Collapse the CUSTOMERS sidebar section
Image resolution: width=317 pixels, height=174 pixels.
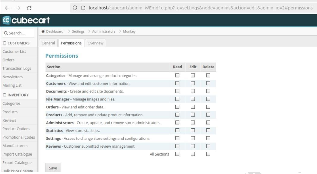pos(4,43)
